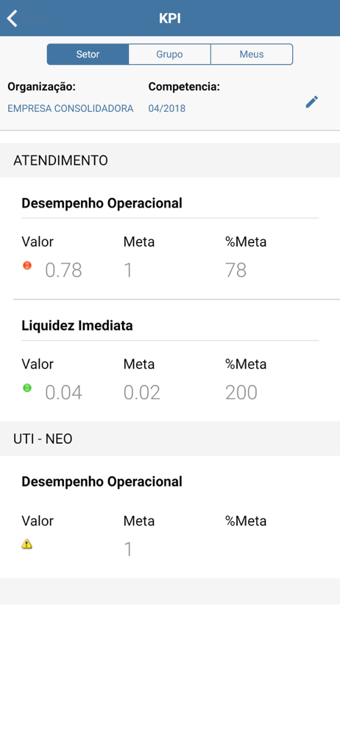Screen dimensions: 340x736
Task: Tap green status dot for Liquidez Imediata
Action: [x=27, y=388]
